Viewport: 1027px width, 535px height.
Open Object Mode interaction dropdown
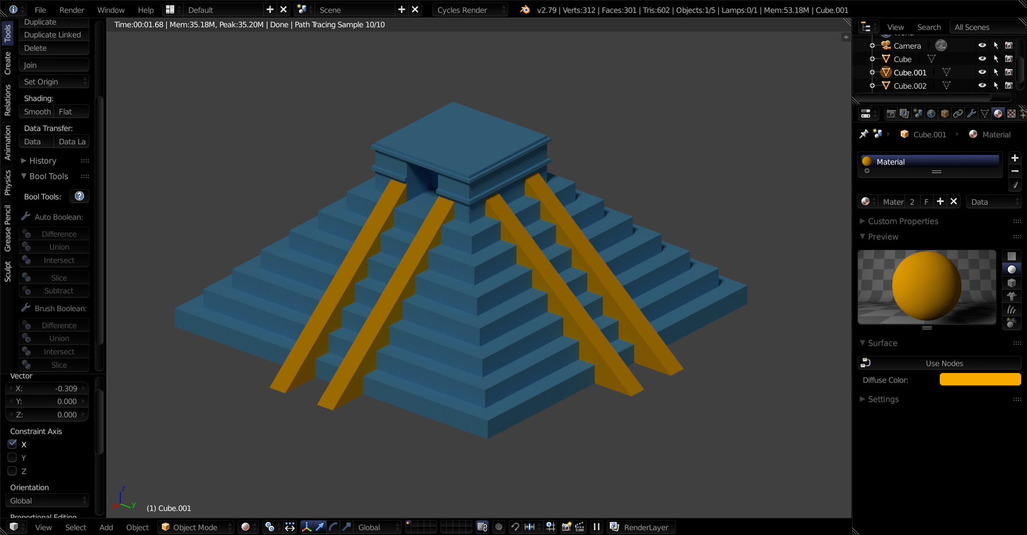(196, 527)
